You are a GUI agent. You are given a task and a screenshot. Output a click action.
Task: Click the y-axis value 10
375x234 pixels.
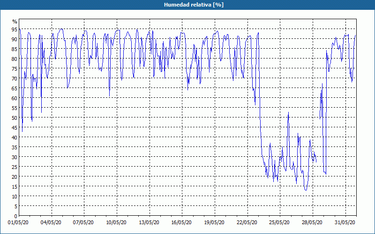pyautogui.click(x=15, y=196)
